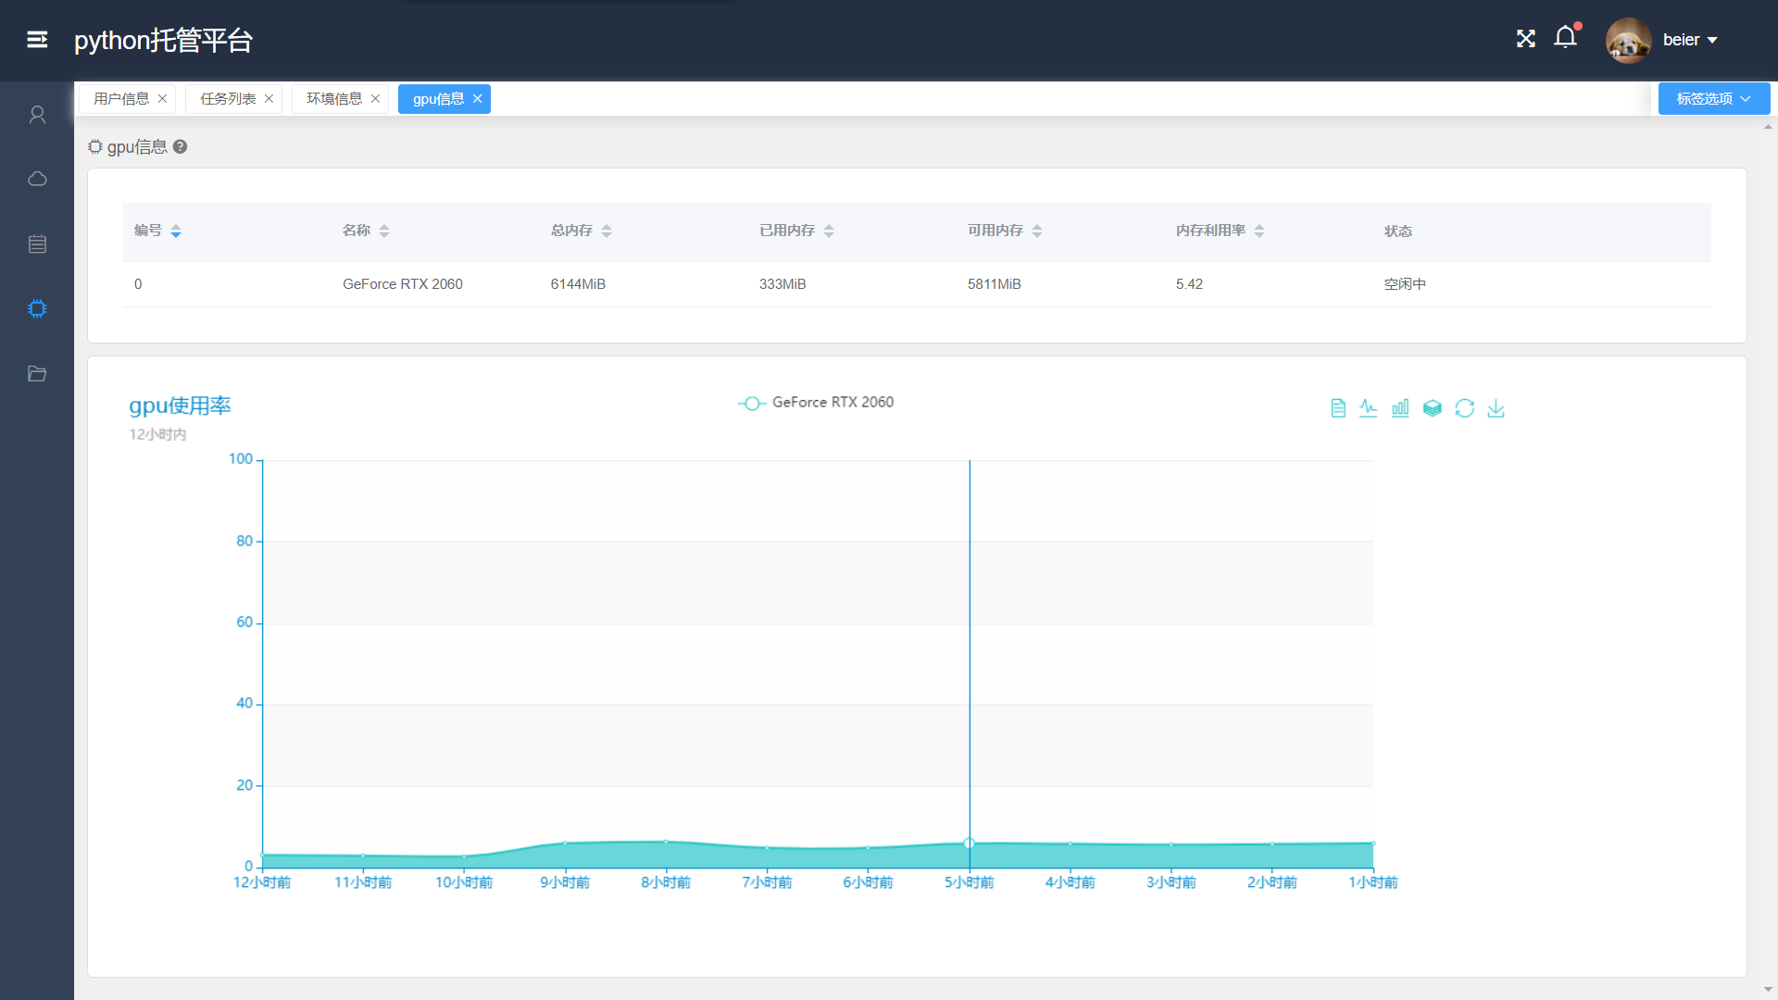Click the hamburger menu collapse icon
Image resolution: width=1778 pixels, height=1000 pixels.
(x=37, y=40)
